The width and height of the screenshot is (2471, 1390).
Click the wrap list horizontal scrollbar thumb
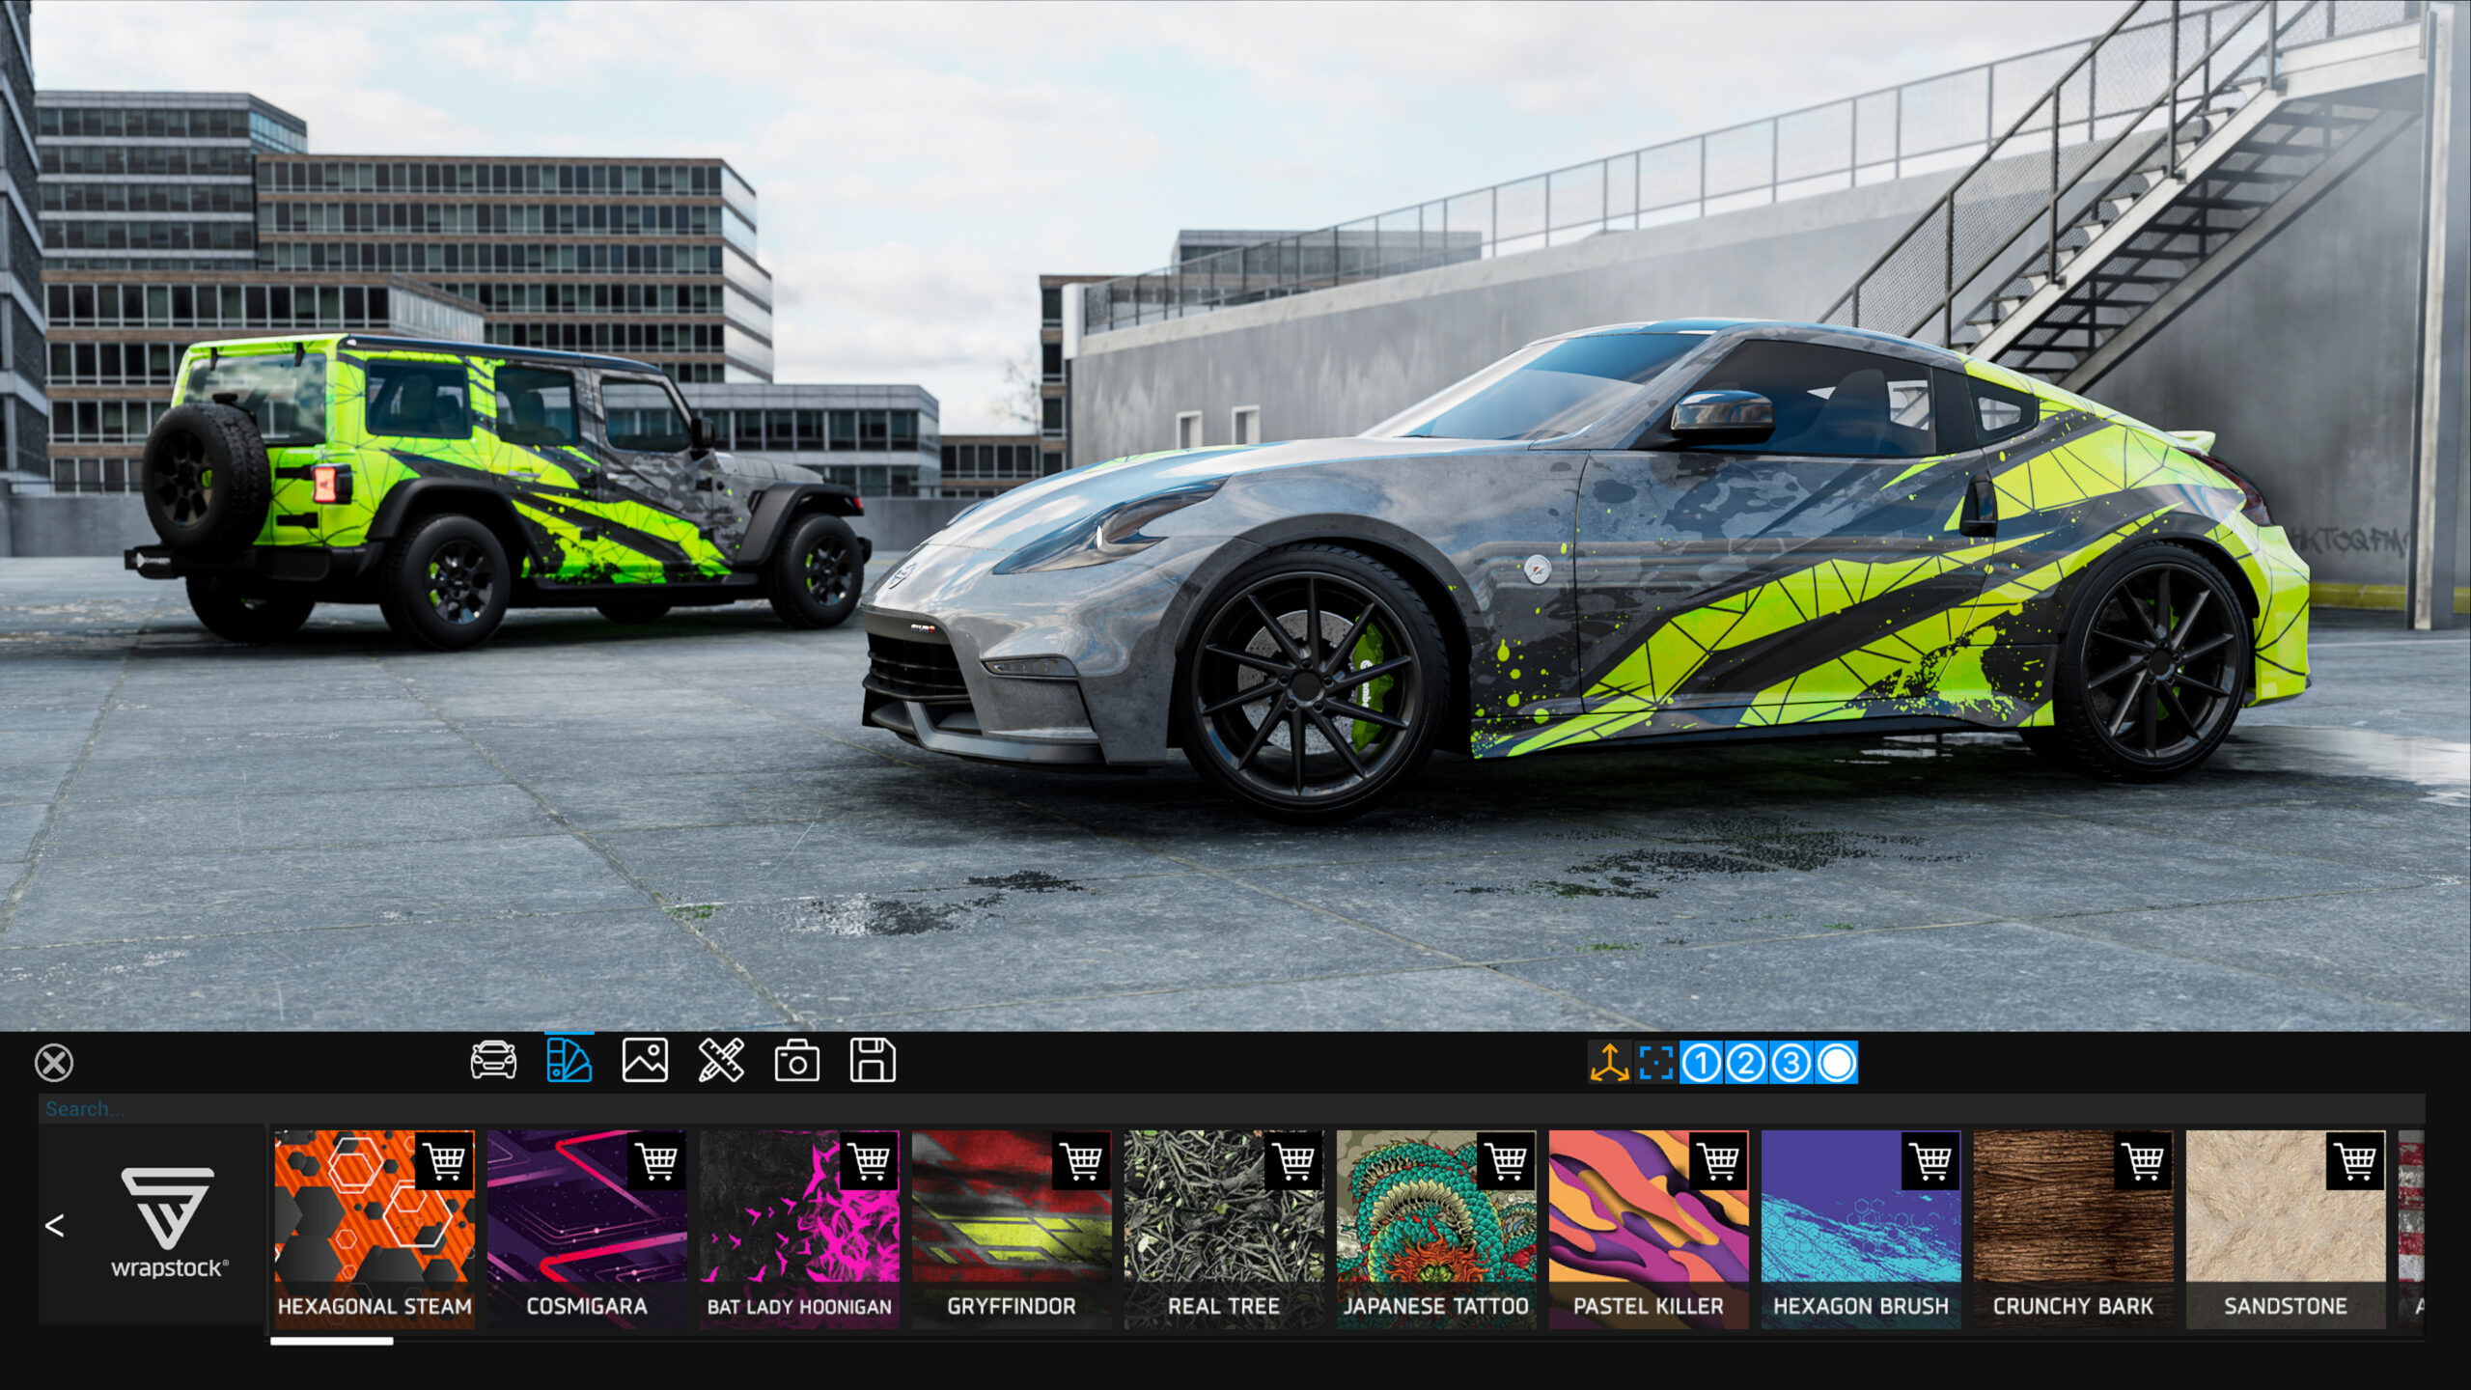click(332, 1341)
